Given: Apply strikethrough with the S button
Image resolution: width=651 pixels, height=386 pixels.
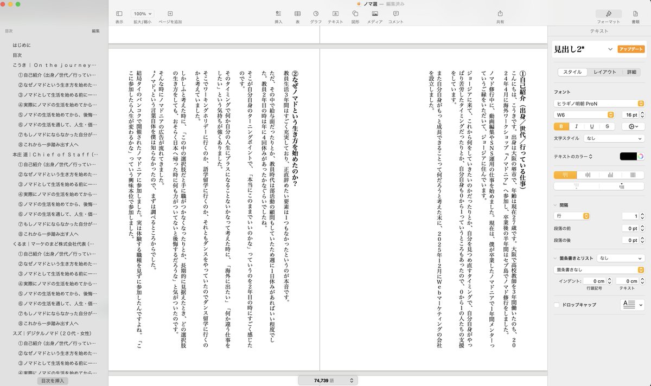Looking at the screenshot, I should tap(607, 126).
